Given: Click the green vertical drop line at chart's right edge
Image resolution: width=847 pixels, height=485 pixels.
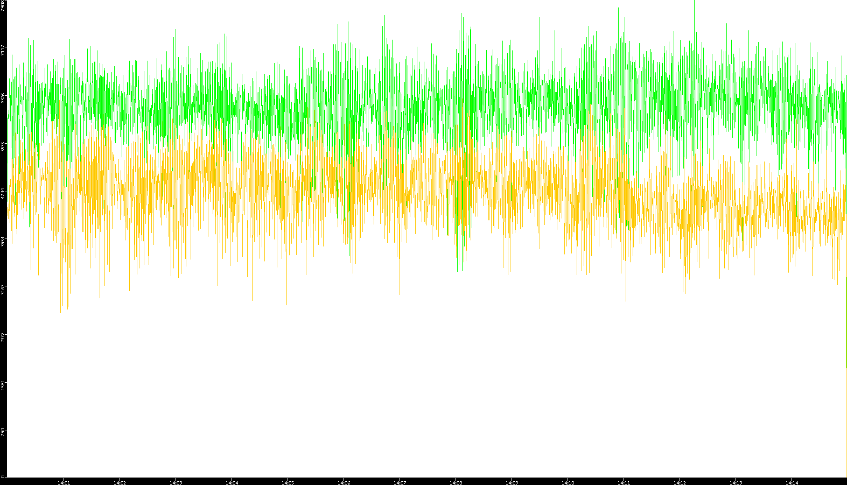Looking at the screenshot, I should [846, 322].
